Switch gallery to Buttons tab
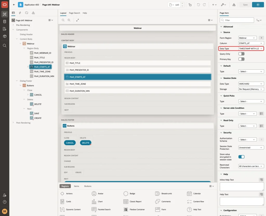266x216 pixels. (x=88, y=186)
